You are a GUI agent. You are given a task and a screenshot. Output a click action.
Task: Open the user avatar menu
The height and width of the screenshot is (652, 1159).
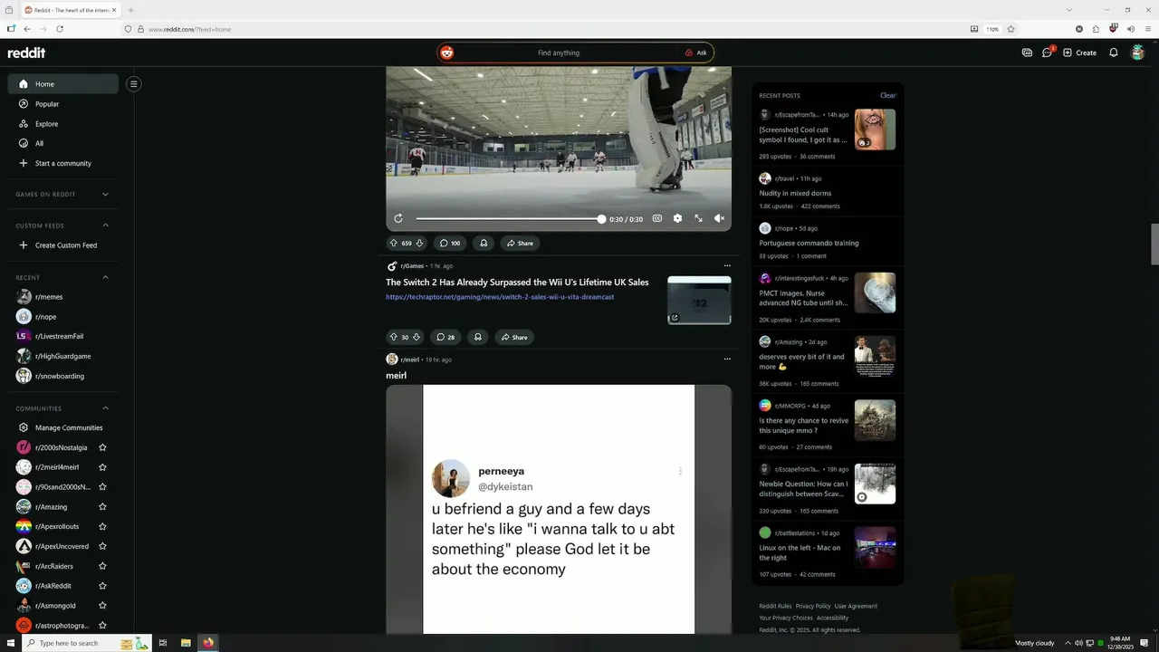pyautogui.click(x=1138, y=53)
